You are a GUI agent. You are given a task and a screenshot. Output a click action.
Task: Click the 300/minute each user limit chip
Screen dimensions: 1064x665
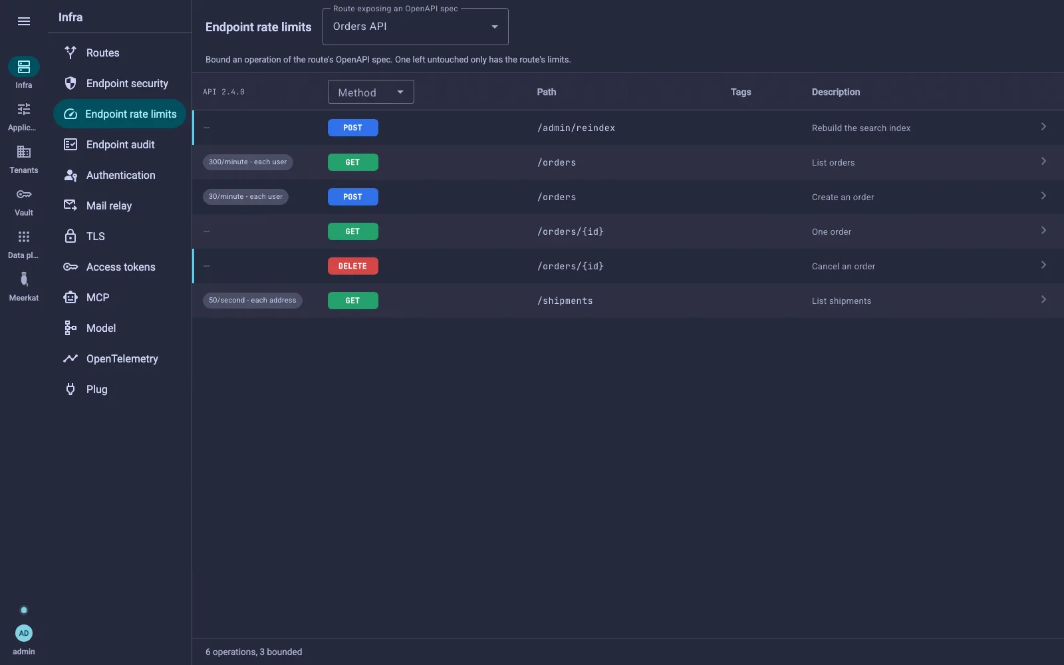coord(247,162)
